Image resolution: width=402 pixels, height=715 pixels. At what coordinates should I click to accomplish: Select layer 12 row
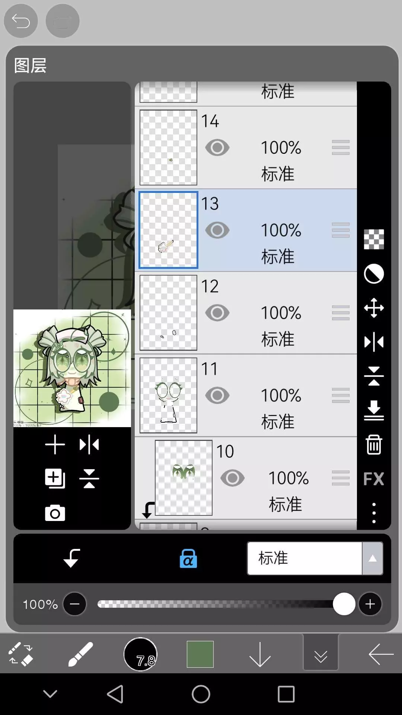246,313
